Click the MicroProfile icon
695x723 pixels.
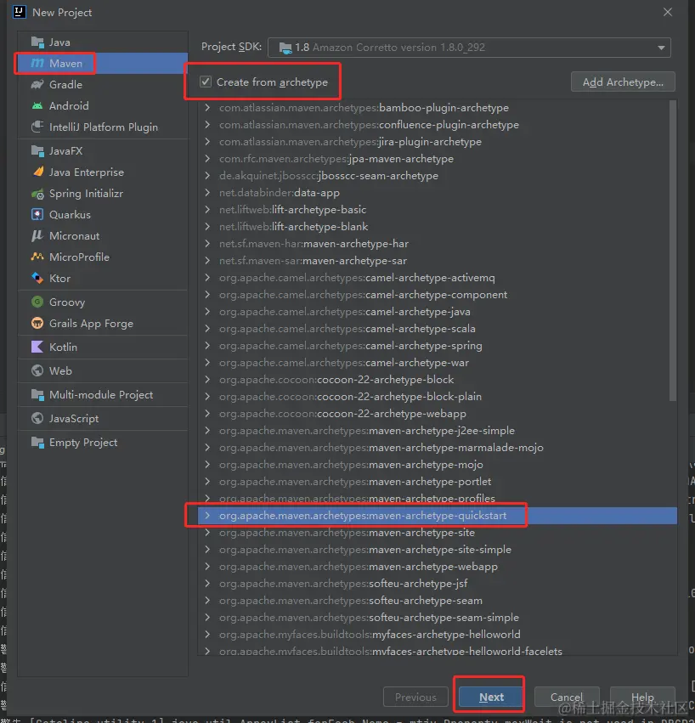pyautogui.click(x=37, y=257)
